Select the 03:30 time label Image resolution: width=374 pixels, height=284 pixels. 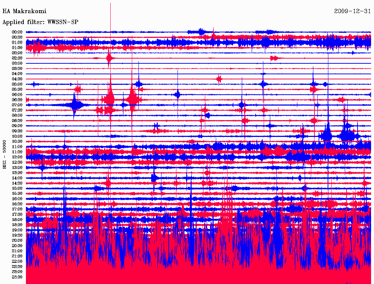coord(17,68)
